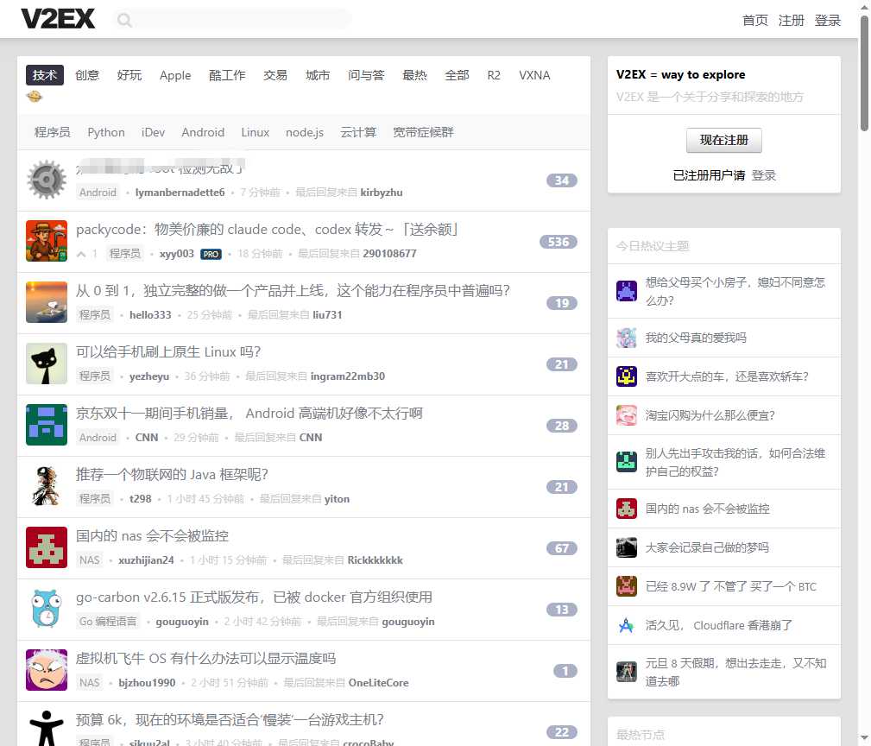Viewport: 871px width, 746px height.
Task: Click the page vertical scrollbar
Action: coord(864,73)
